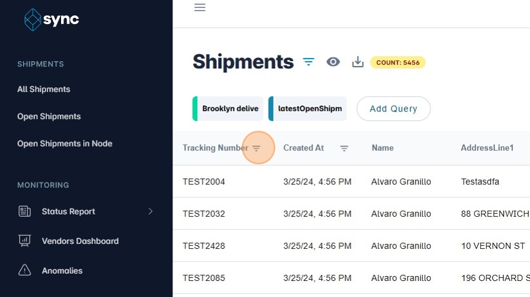Click the Name column header
Screen dimensions: 530x297
(383, 148)
